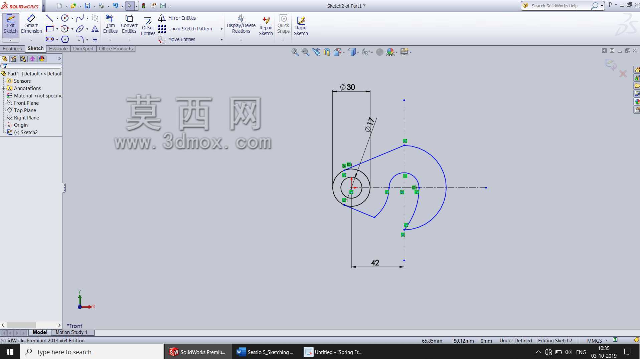640x359 pixels.
Task: Click Linear Sketch Pattern
Action: [185, 29]
